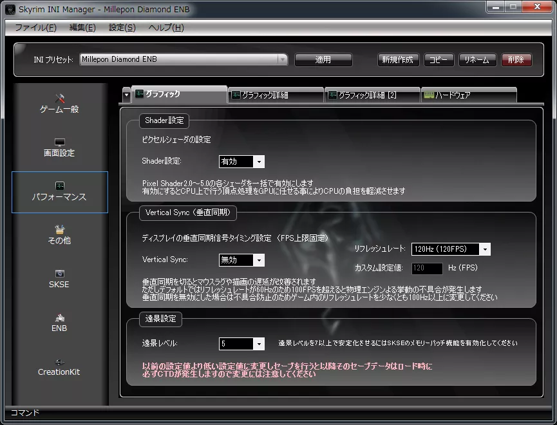
Task: Click the Skyrim INI Manager title bar icon
Action: click(10, 9)
